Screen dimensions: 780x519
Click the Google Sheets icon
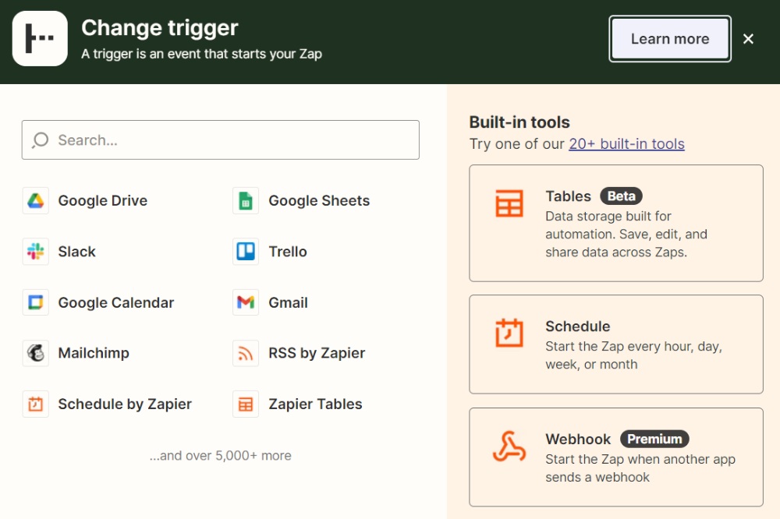point(246,201)
